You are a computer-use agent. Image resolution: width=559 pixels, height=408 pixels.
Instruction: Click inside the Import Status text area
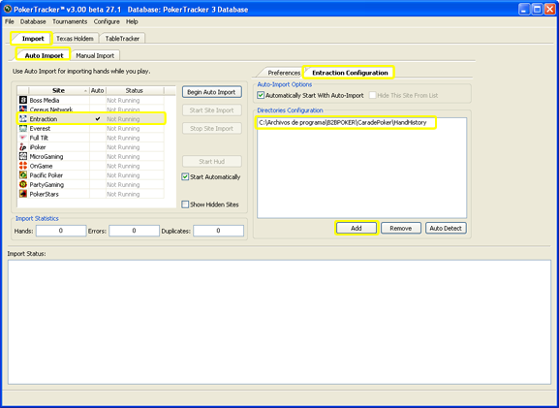point(279,322)
